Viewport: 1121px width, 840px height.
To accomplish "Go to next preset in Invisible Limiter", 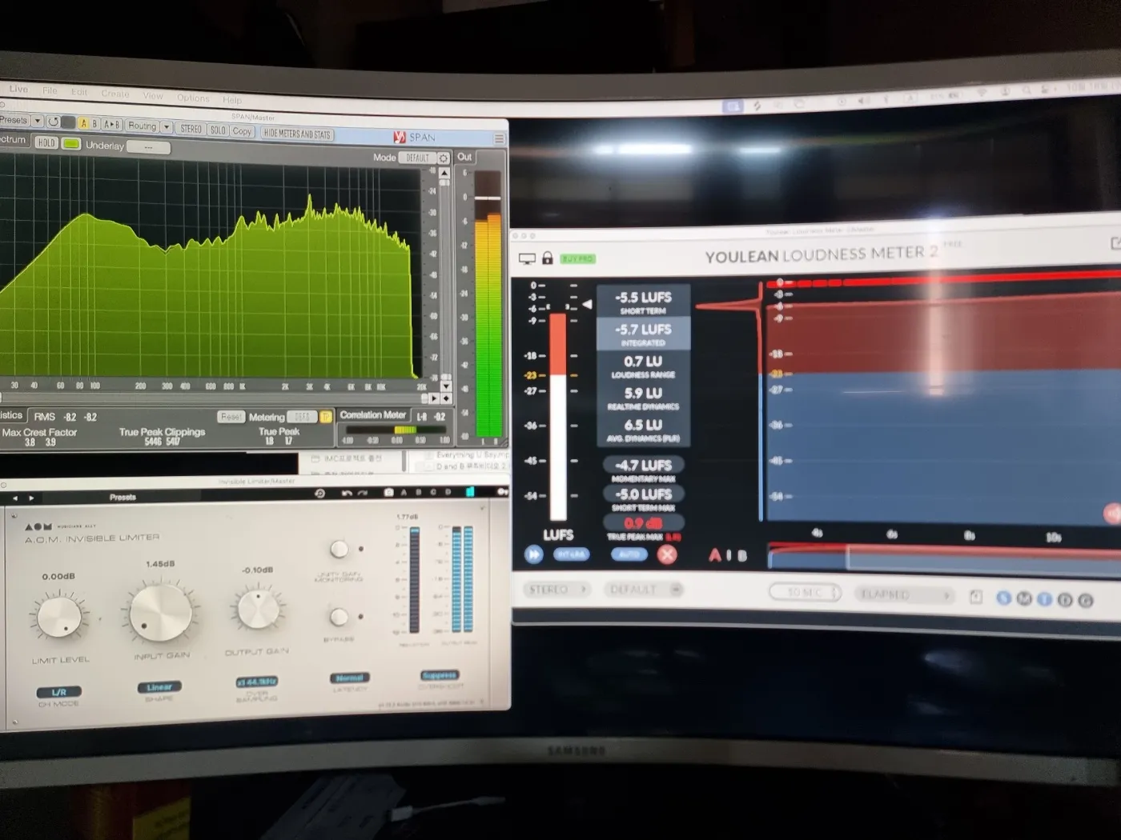I will point(31,498).
